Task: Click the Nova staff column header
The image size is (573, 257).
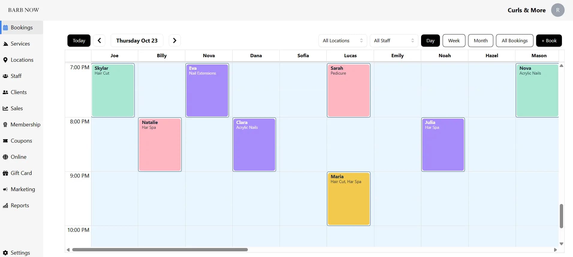Action: tap(209, 56)
